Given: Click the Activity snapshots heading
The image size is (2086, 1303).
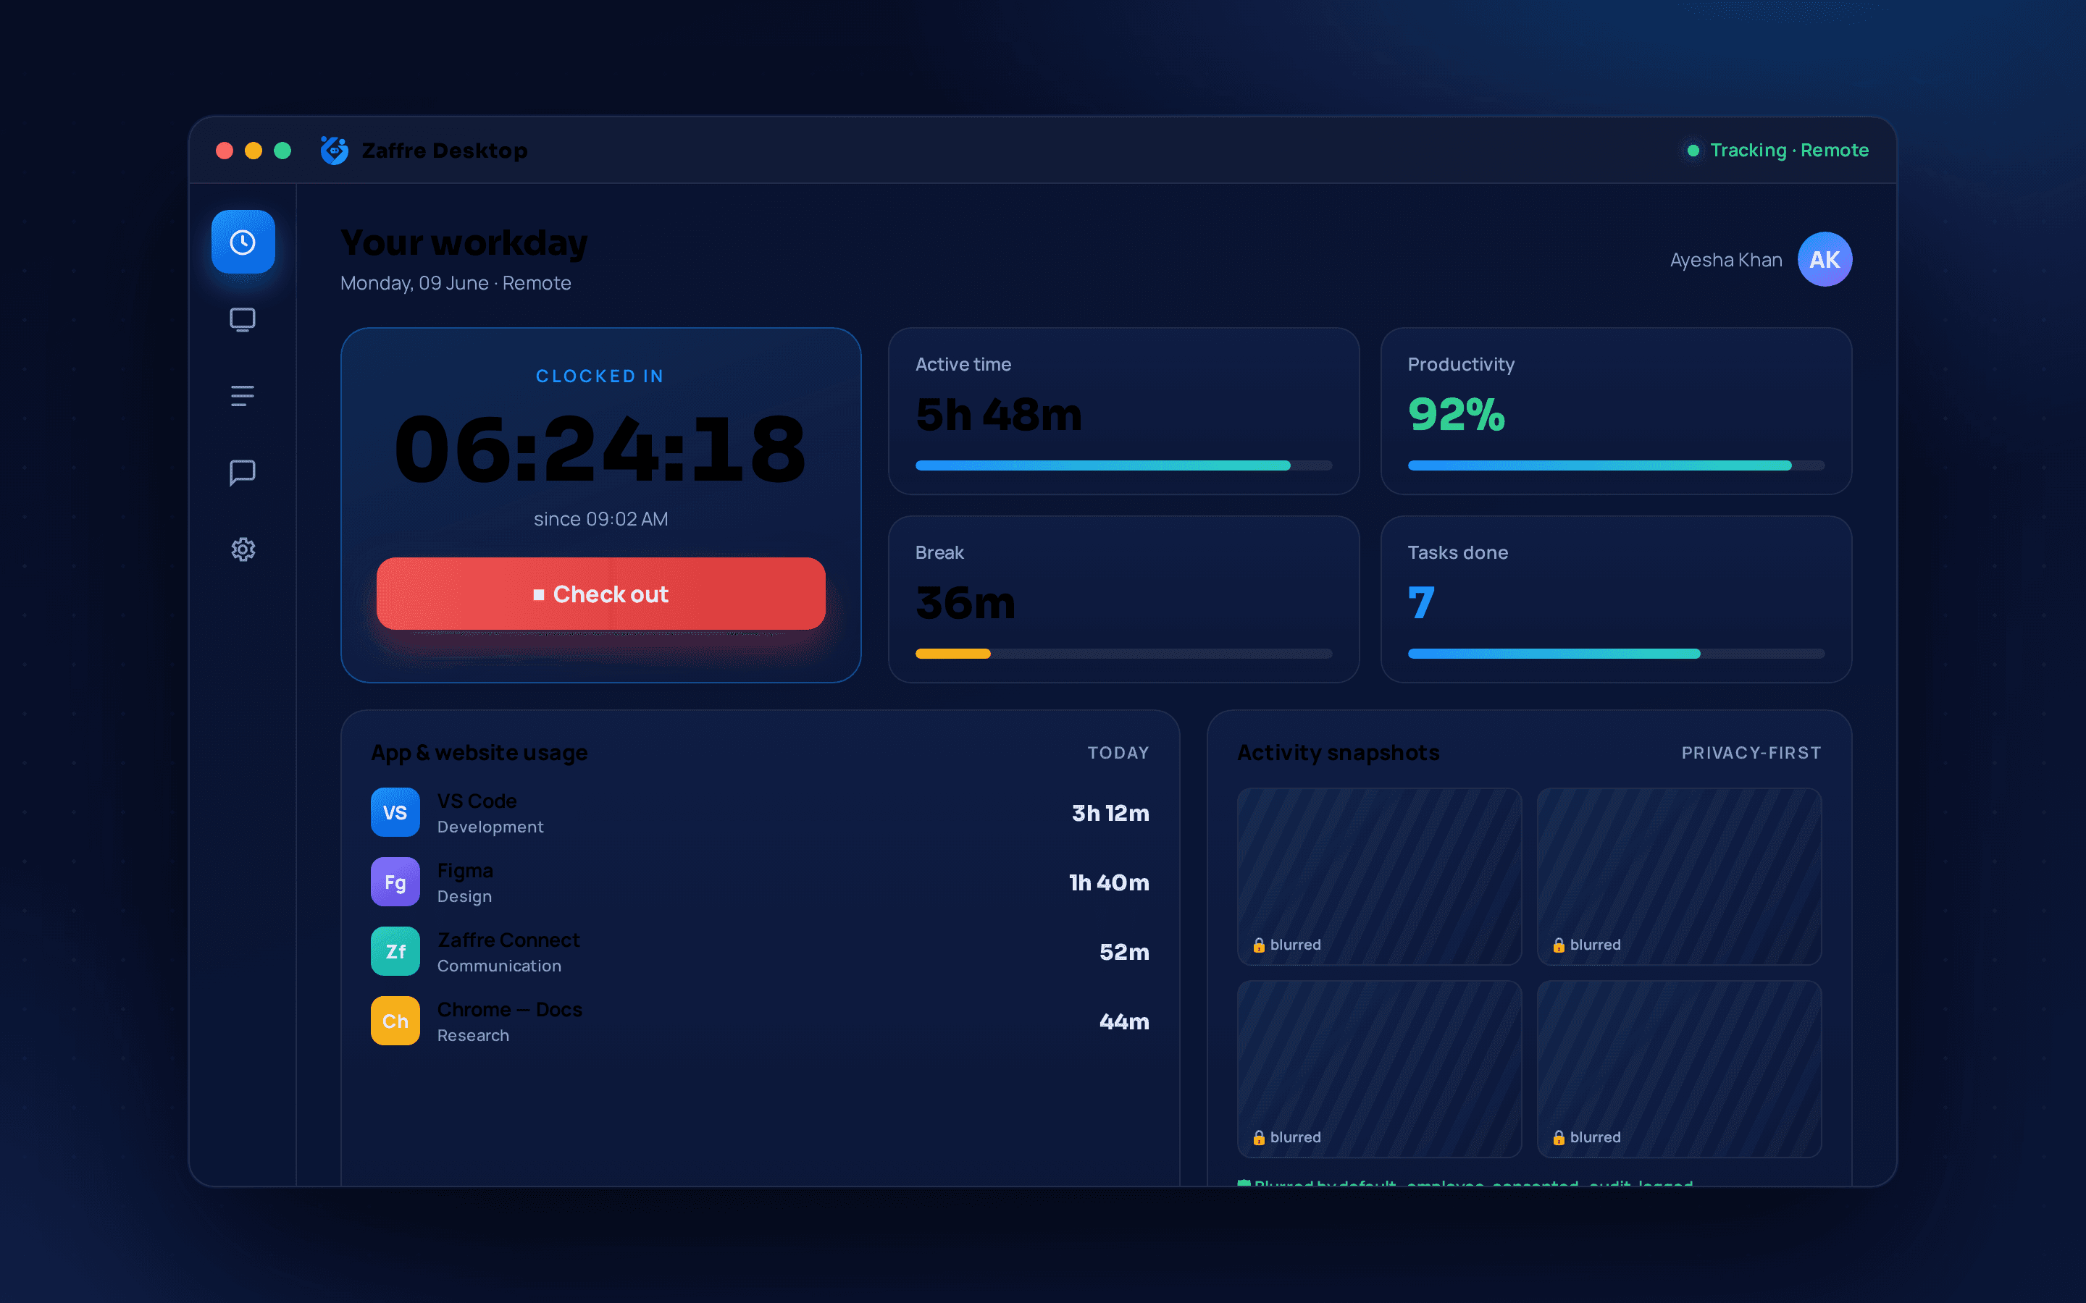Looking at the screenshot, I should 1338,752.
